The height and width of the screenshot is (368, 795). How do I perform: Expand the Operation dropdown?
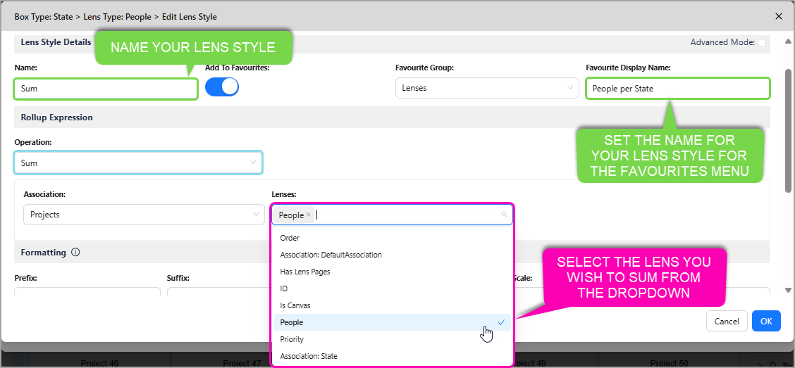coord(138,163)
